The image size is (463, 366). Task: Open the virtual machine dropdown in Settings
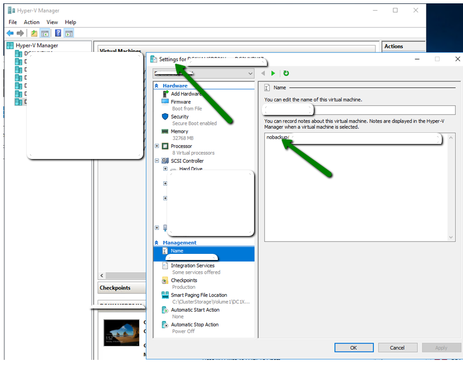point(250,73)
